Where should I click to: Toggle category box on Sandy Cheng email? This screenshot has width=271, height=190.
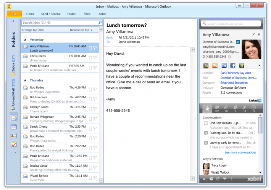pyautogui.click(x=90, y=128)
